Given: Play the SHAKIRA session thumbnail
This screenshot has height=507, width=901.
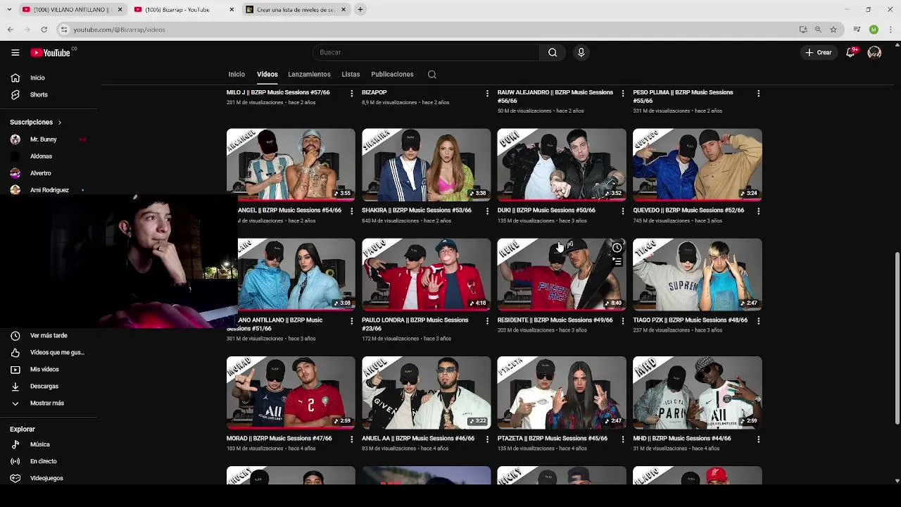Looking at the screenshot, I should pos(427,165).
